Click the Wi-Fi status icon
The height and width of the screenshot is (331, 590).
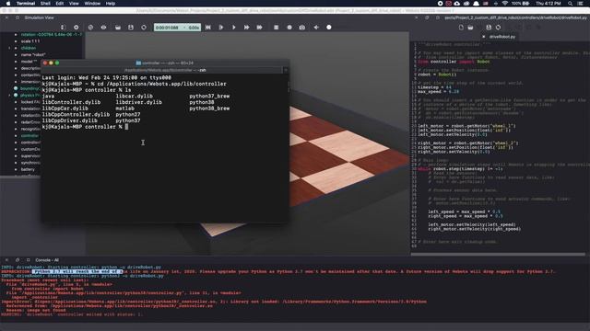(505, 4)
